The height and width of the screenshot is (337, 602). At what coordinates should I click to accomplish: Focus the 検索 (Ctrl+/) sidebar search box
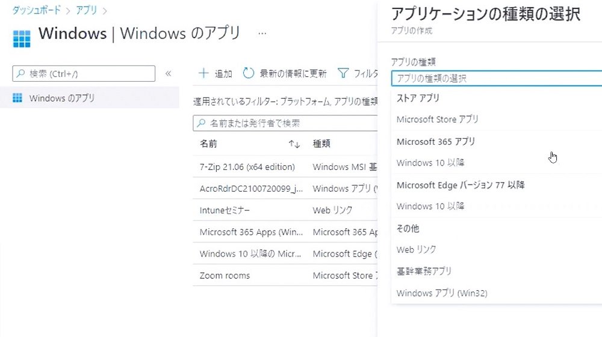84,73
